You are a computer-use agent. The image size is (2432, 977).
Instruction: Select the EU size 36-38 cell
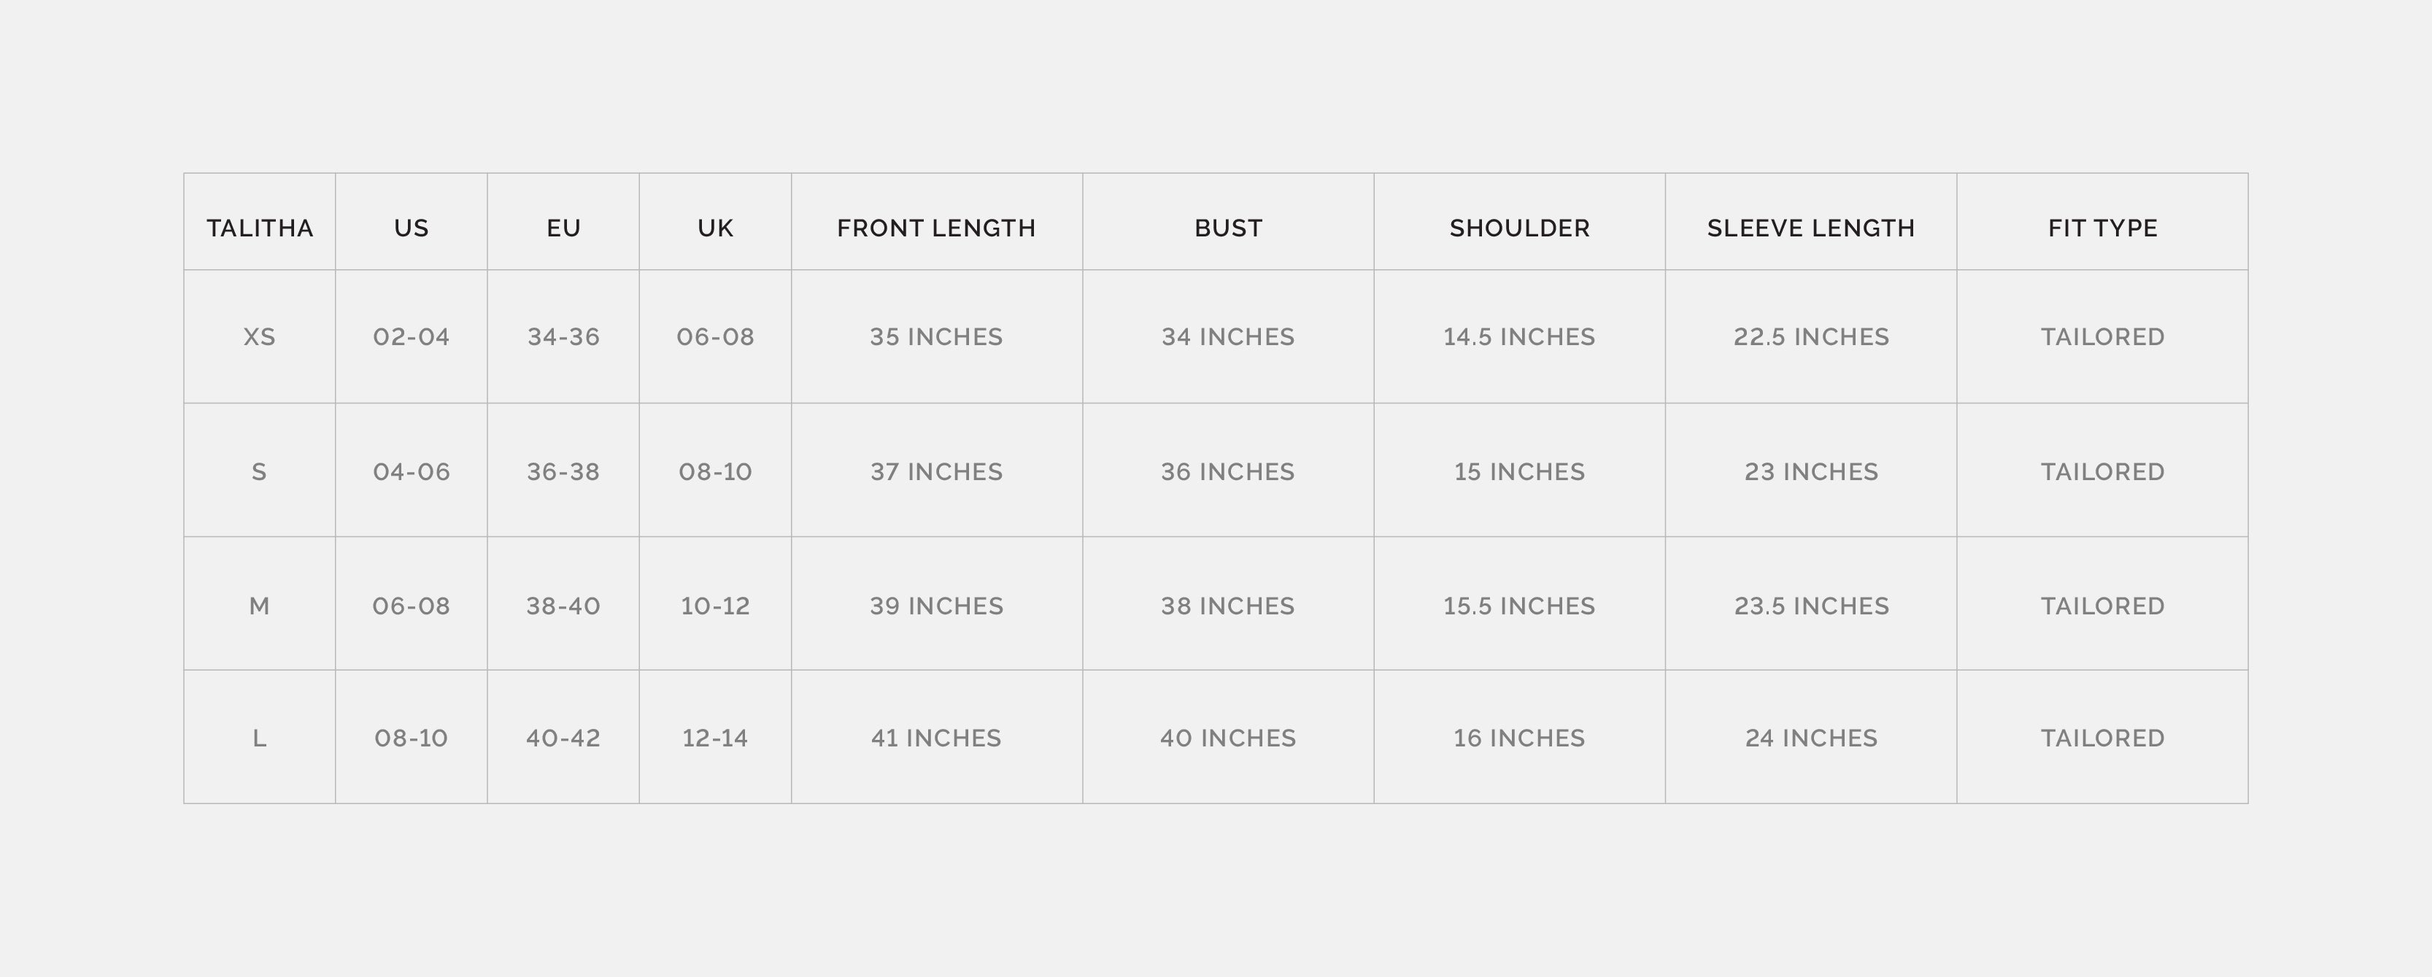coord(563,472)
